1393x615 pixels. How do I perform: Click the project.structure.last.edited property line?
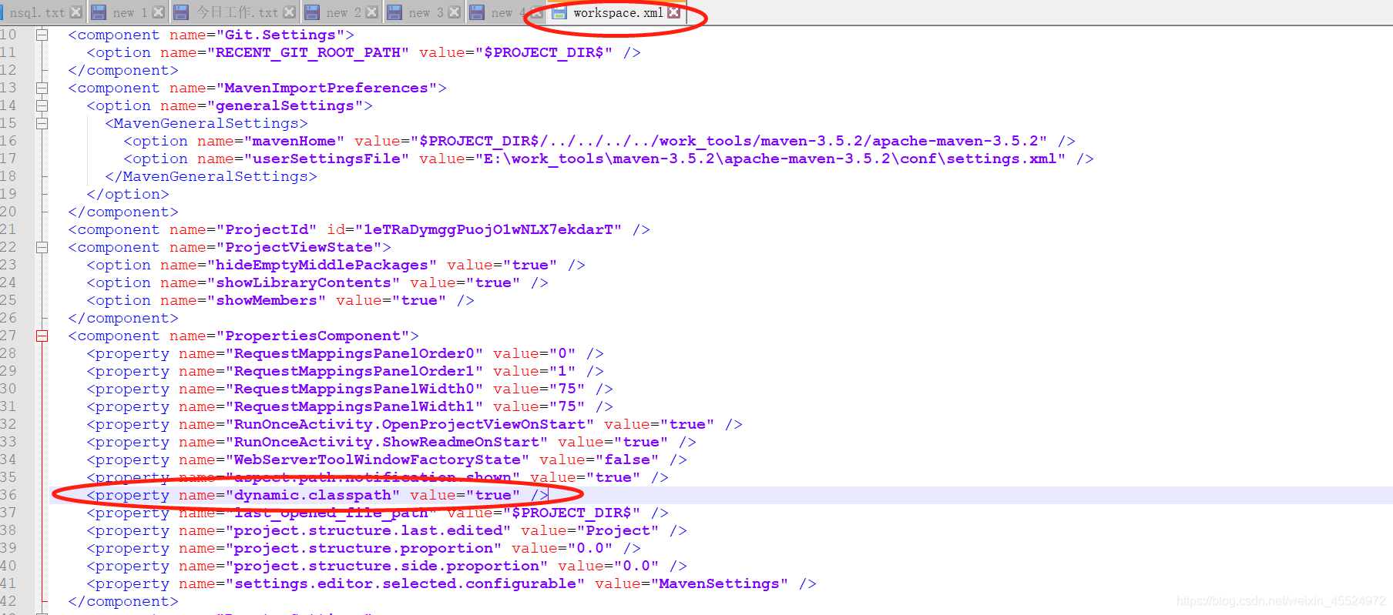click(387, 530)
